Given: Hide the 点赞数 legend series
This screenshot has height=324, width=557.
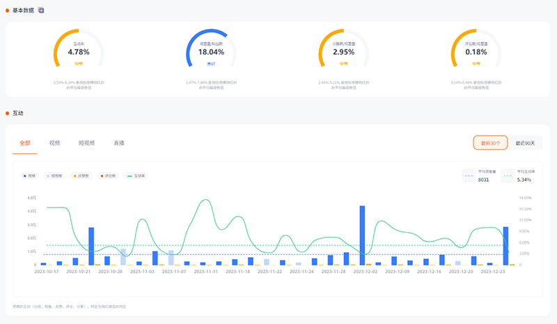Looking at the screenshot, I should (x=82, y=176).
